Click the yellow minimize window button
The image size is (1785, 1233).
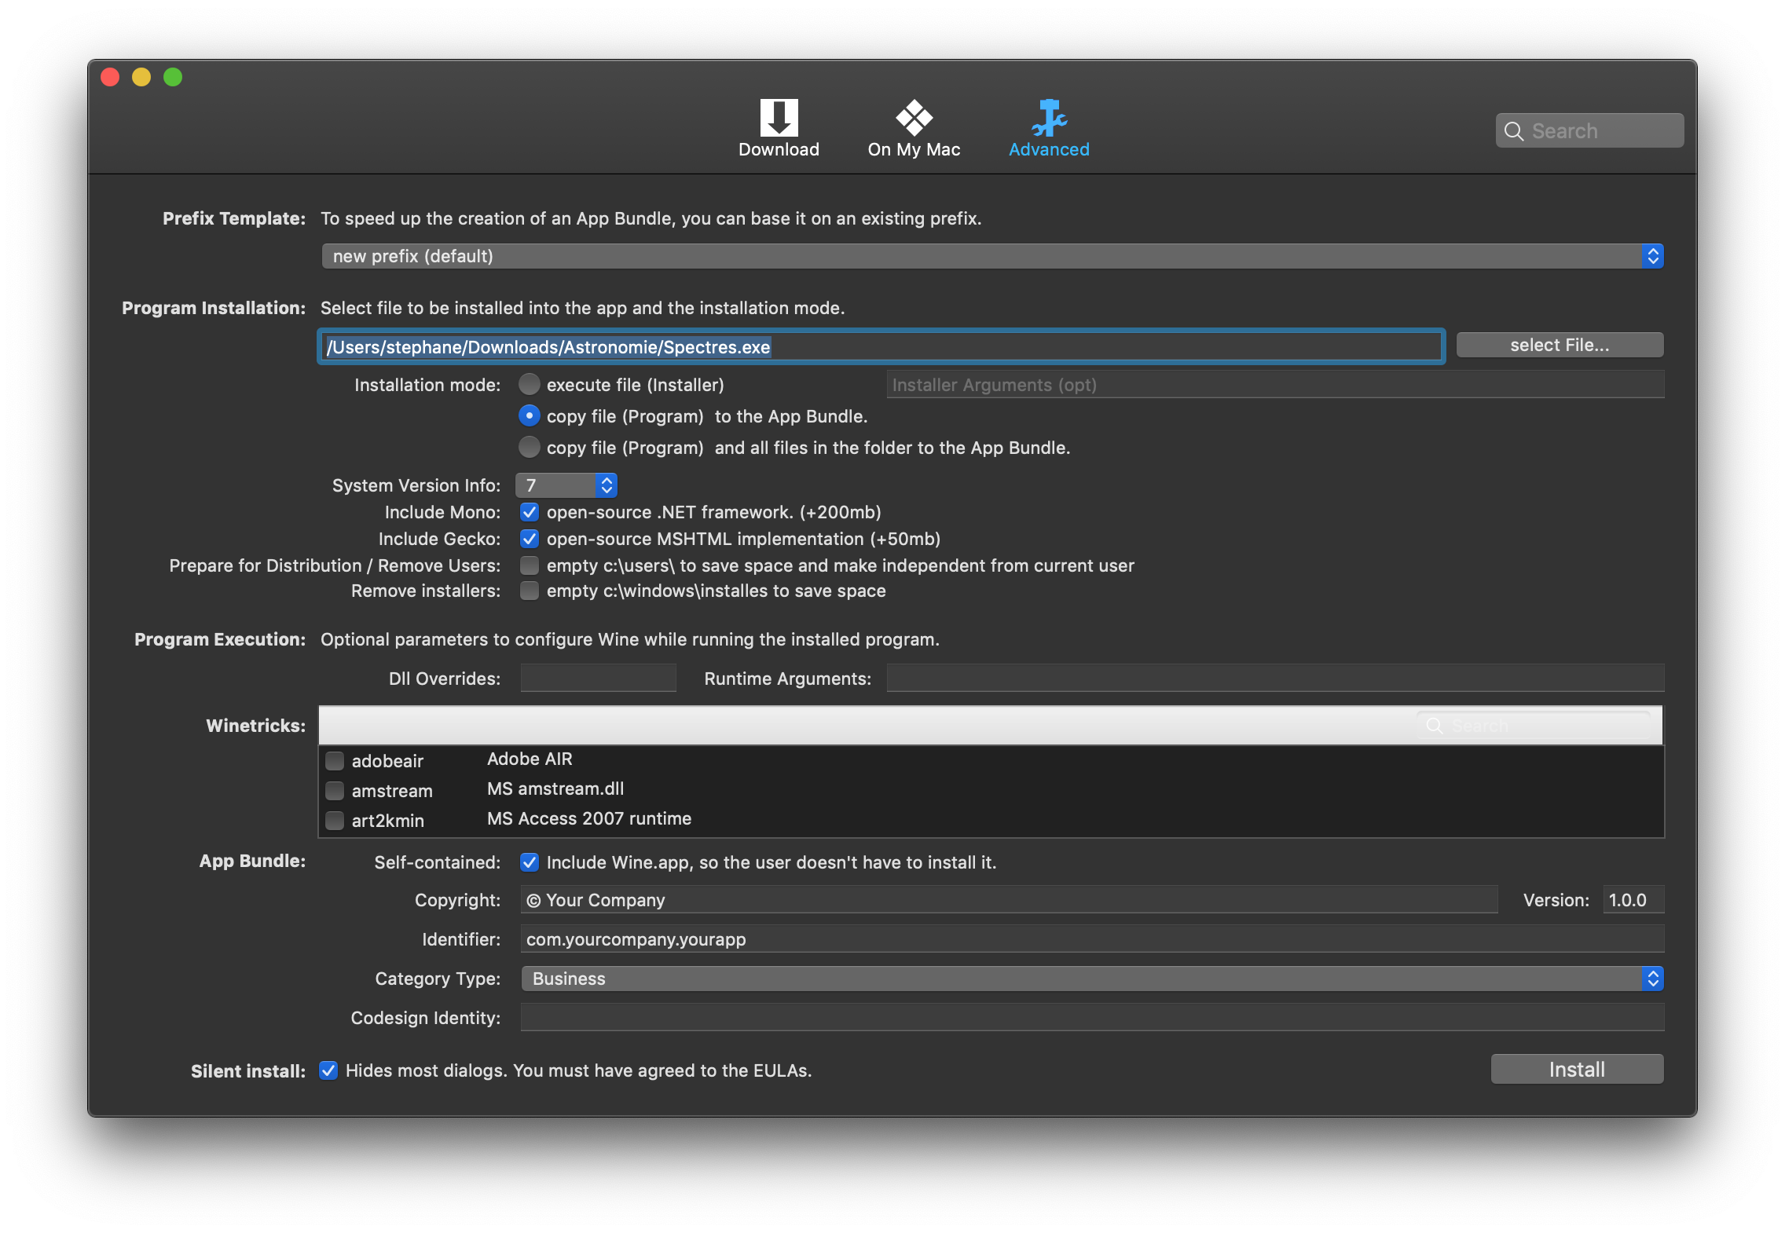(141, 77)
